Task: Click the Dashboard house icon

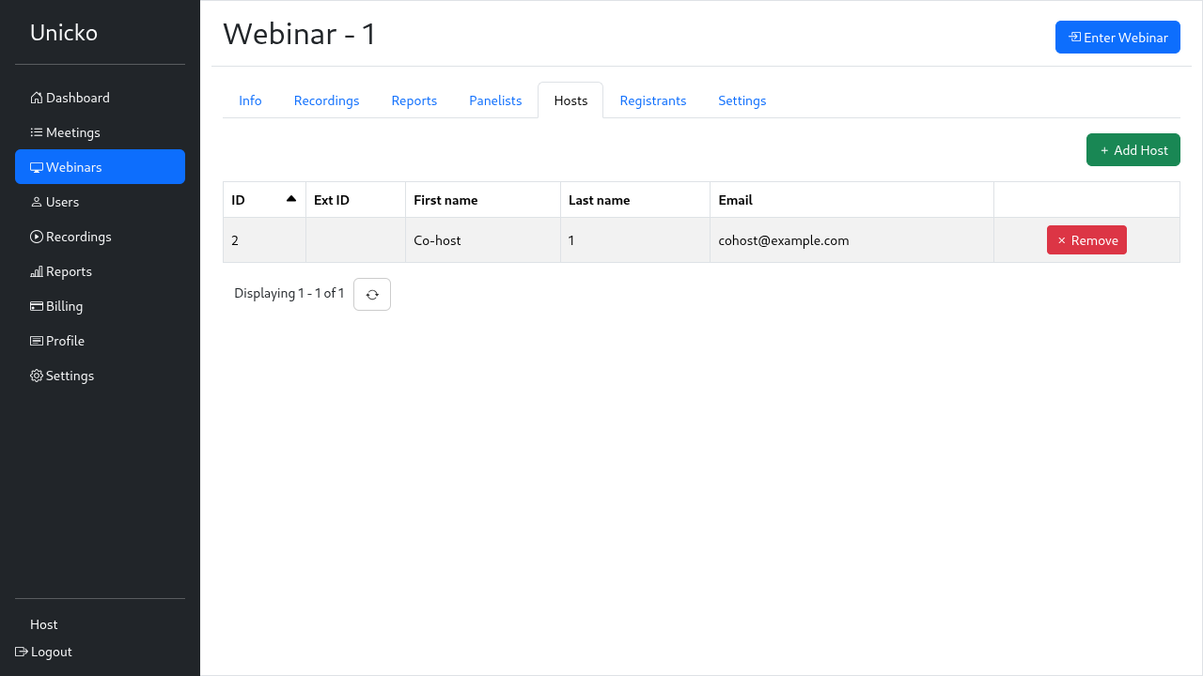Action: coord(37,98)
